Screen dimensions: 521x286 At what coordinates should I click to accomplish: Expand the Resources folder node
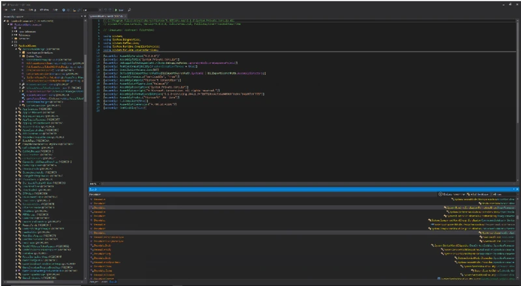pyautogui.click(x=12, y=38)
